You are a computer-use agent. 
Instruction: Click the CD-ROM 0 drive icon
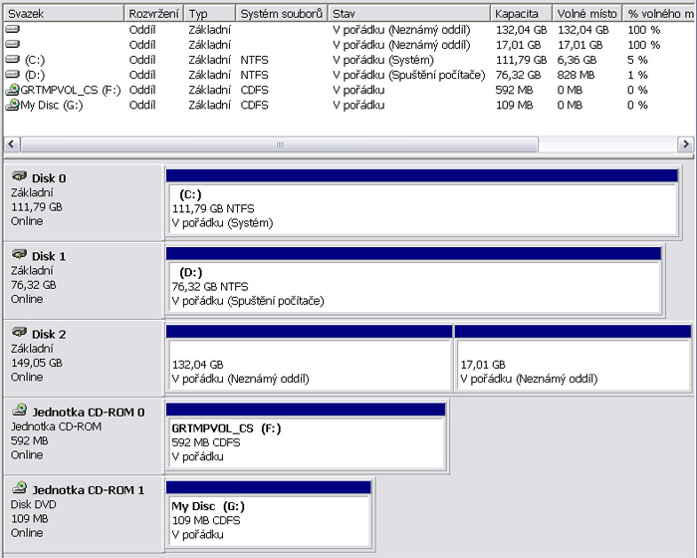pyautogui.click(x=19, y=411)
